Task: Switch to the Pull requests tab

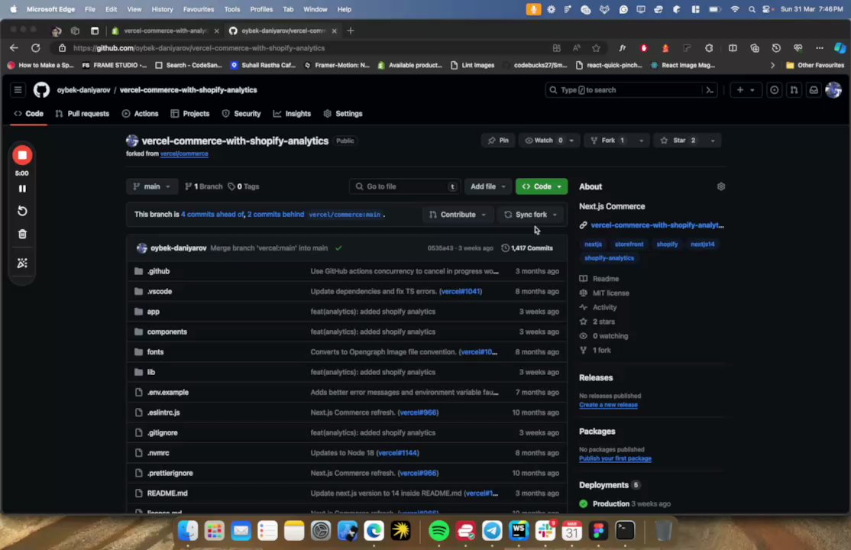Action: point(83,114)
